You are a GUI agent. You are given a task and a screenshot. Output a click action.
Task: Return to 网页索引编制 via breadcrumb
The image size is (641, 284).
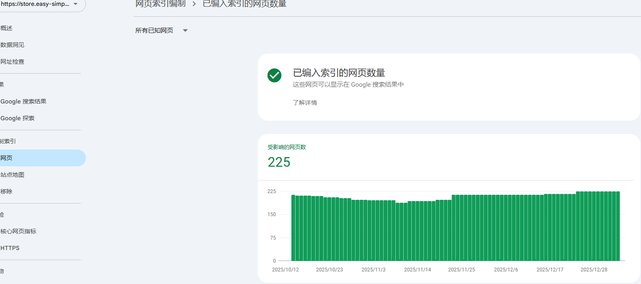coord(161,4)
